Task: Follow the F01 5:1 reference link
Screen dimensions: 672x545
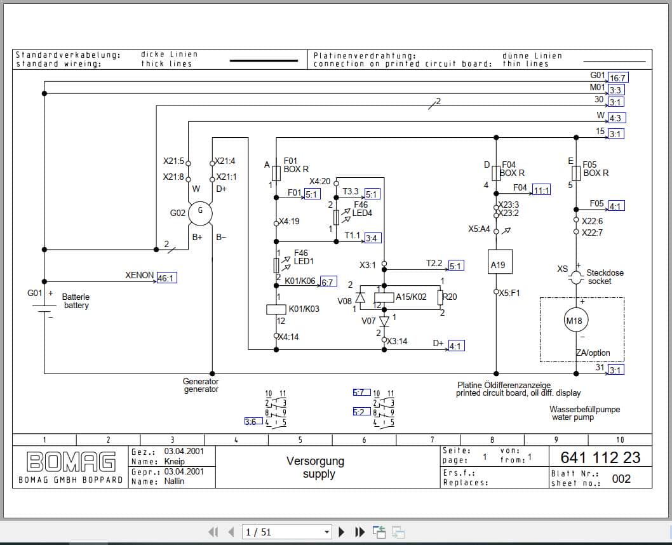Action: click(312, 194)
